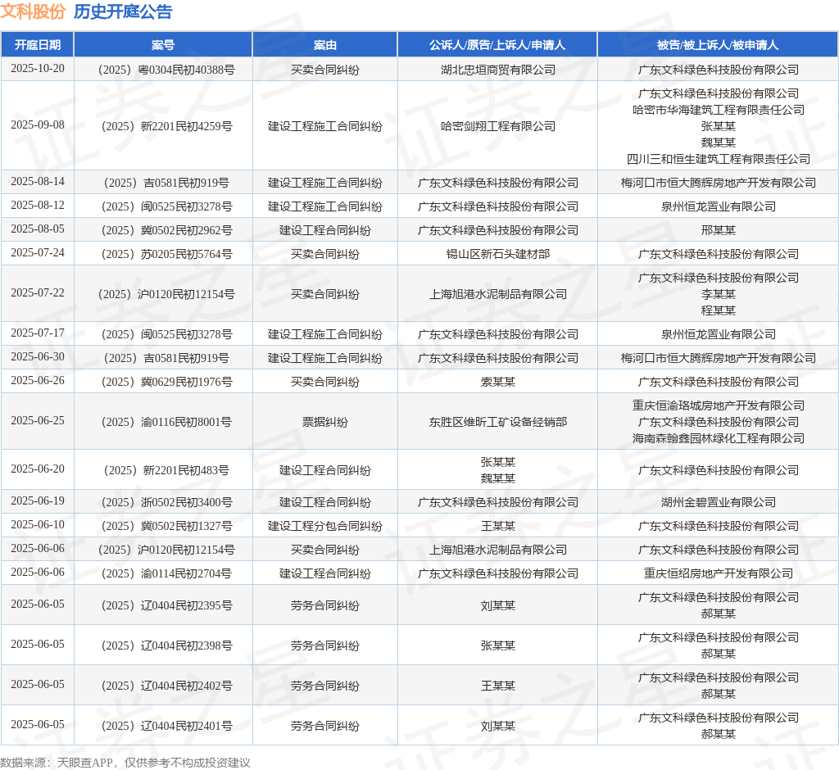The width and height of the screenshot is (839, 770).
Task: Select the date cell 2025-06-20
Action: [38, 469]
